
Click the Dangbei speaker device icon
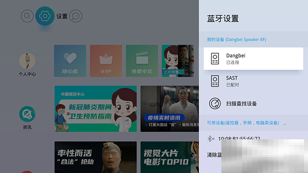[215, 59]
